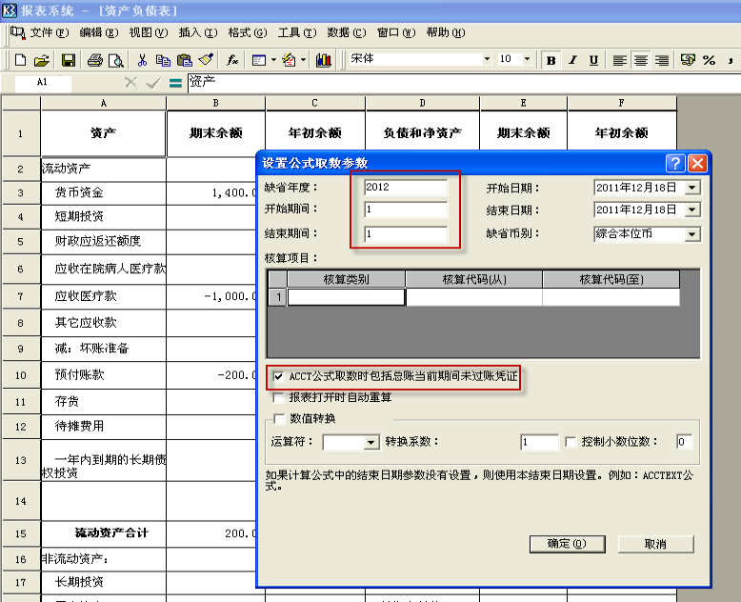The width and height of the screenshot is (741, 602).
Task: Expand calculate icon dropdown arrow
Action: pyautogui.click(x=304, y=60)
